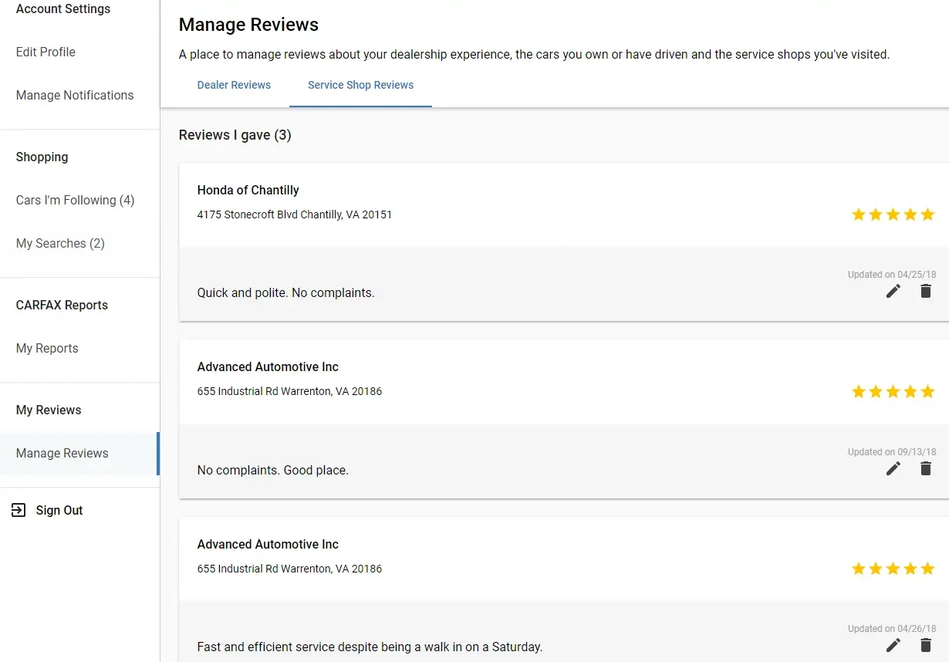Viewport: 949px width, 662px height.
Task: Switch to the Dealer Reviews tab
Action: 234,85
